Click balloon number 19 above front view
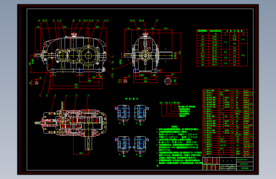Image resolution: width=276 pixels, height=179 pixels. click(x=79, y=20)
